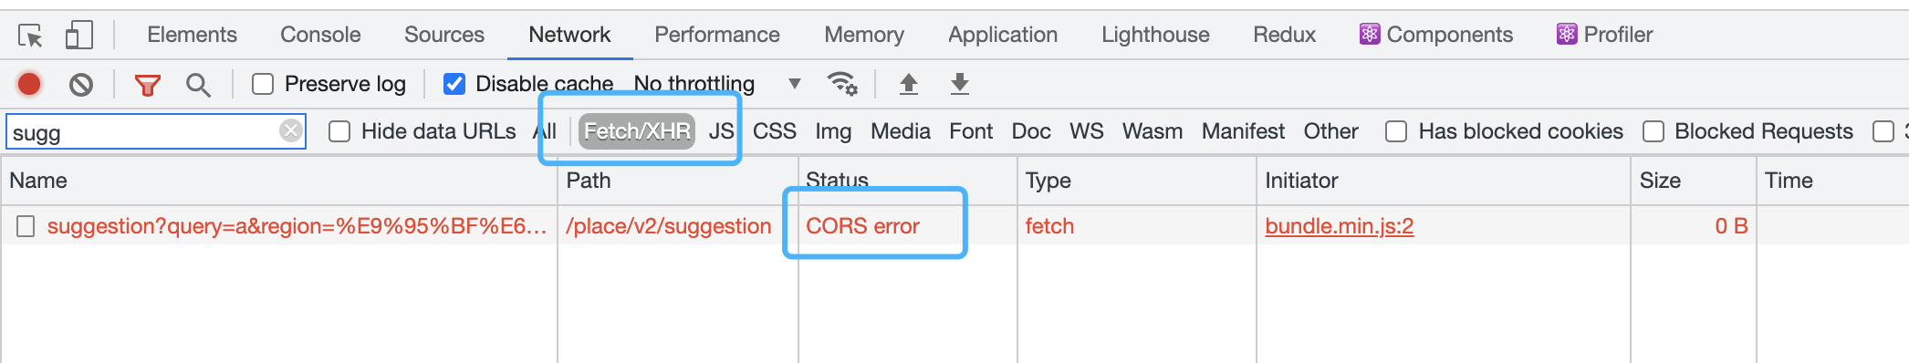Enable Has blocked cookies checkbox

(x=1396, y=131)
